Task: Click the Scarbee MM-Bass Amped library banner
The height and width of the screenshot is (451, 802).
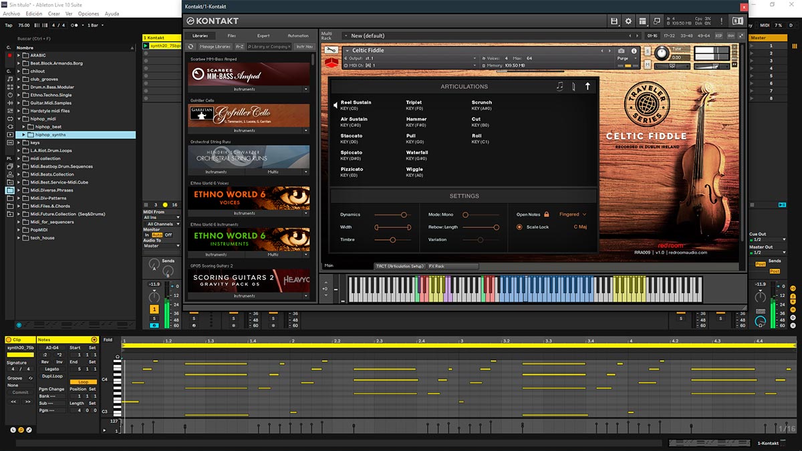Action: [x=249, y=73]
